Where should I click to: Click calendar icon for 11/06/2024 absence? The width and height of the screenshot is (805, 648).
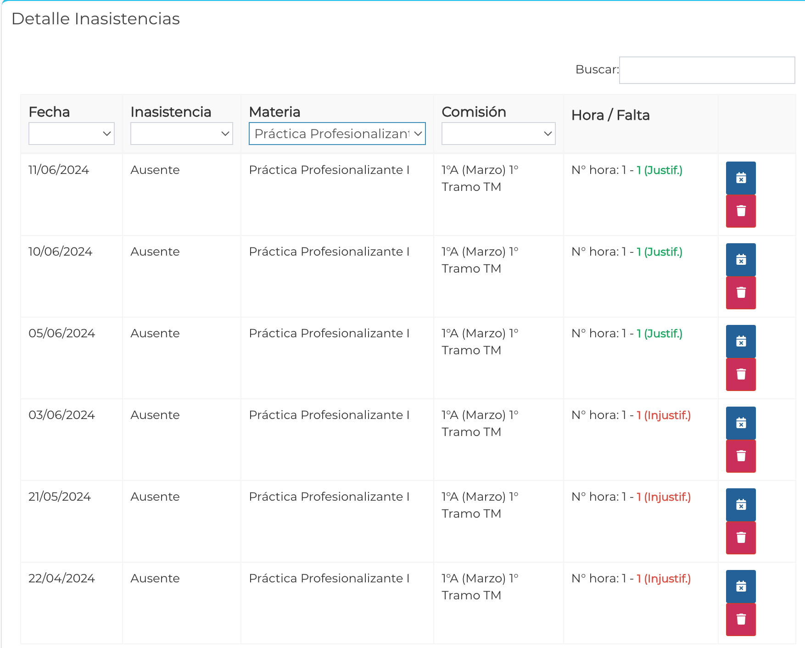tap(740, 178)
